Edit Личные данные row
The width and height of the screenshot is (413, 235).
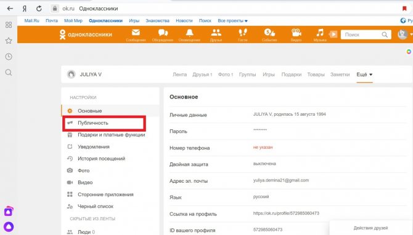pos(288,114)
